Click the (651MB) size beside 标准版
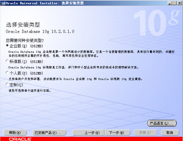The image size is (183, 141). tap(36, 62)
